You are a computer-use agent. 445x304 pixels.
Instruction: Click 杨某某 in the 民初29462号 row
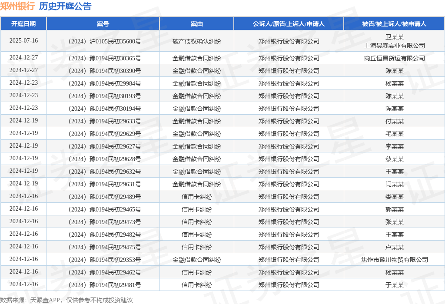(395, 272)
